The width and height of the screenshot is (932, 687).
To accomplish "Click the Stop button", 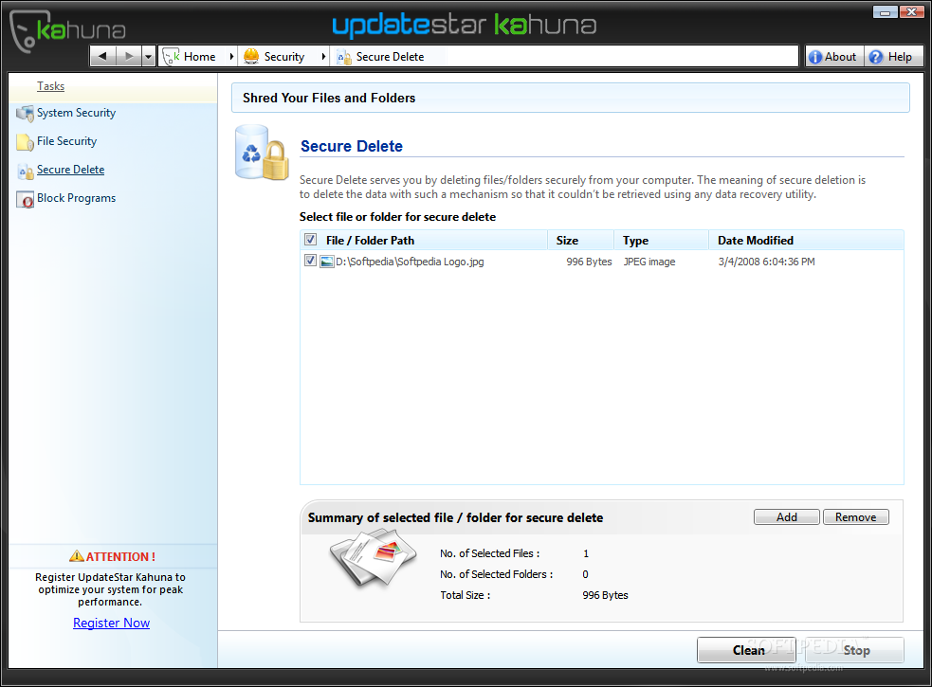I will (x=855, y=650).
